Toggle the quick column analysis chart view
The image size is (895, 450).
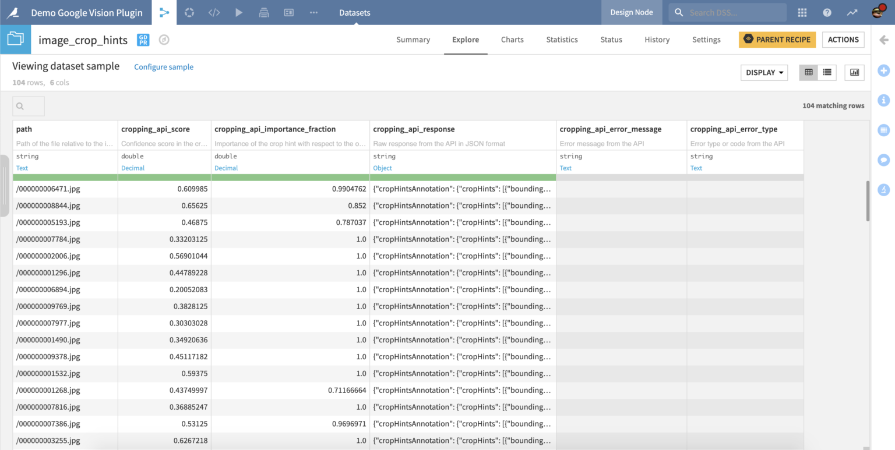854,72
